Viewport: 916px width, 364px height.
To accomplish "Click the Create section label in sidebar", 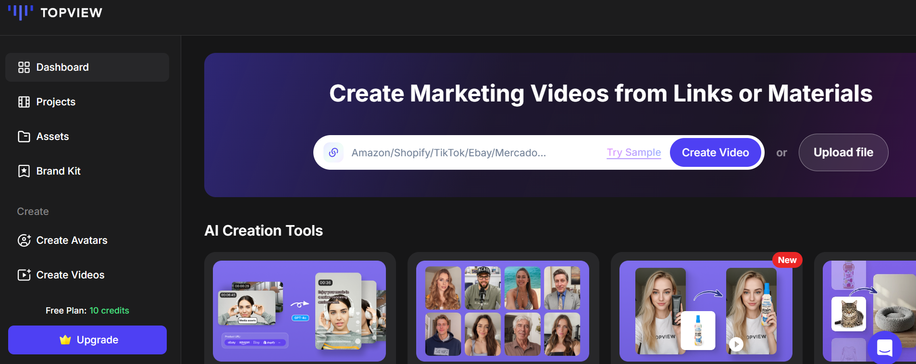I will pyautogui.click(x=33, y=212).
